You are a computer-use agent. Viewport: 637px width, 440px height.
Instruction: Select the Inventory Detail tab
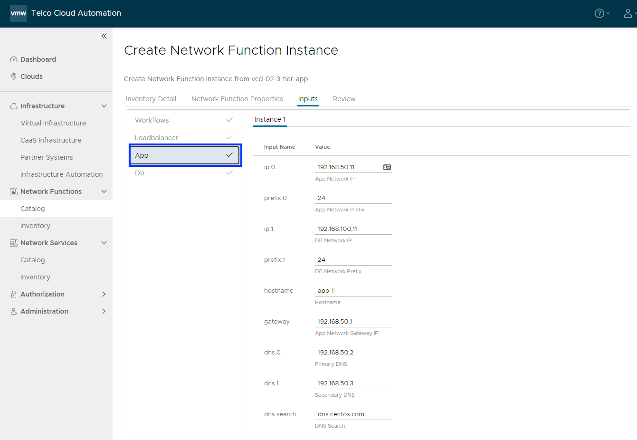tap(151, 99)
